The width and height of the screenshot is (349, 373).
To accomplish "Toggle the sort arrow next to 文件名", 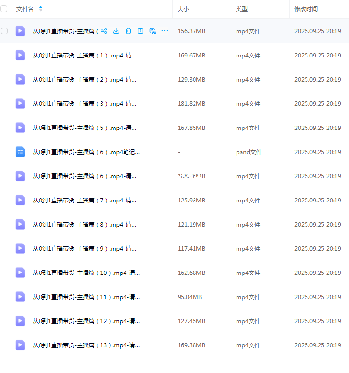I will coord(41,9).
